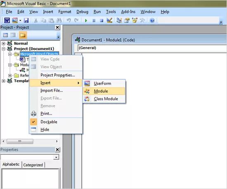Collapse the Modules folder node
This screenshot has width=227, height=189.
pyautogui.click(x=10, y=65)
